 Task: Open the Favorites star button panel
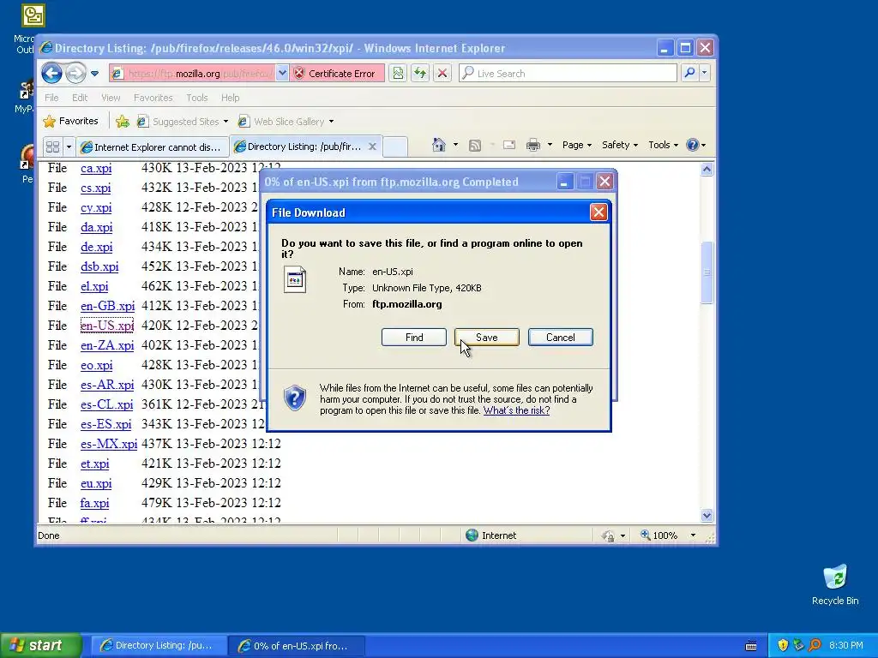(70, 121)
